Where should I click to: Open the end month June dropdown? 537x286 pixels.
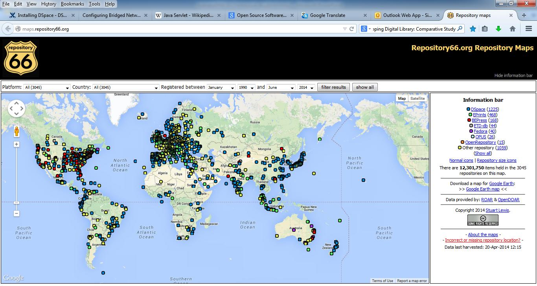tap(281, 87)
